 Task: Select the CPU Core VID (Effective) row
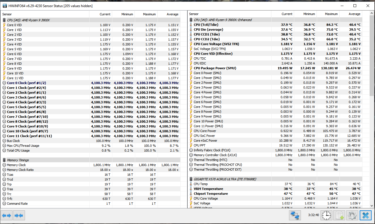[275, 54]
